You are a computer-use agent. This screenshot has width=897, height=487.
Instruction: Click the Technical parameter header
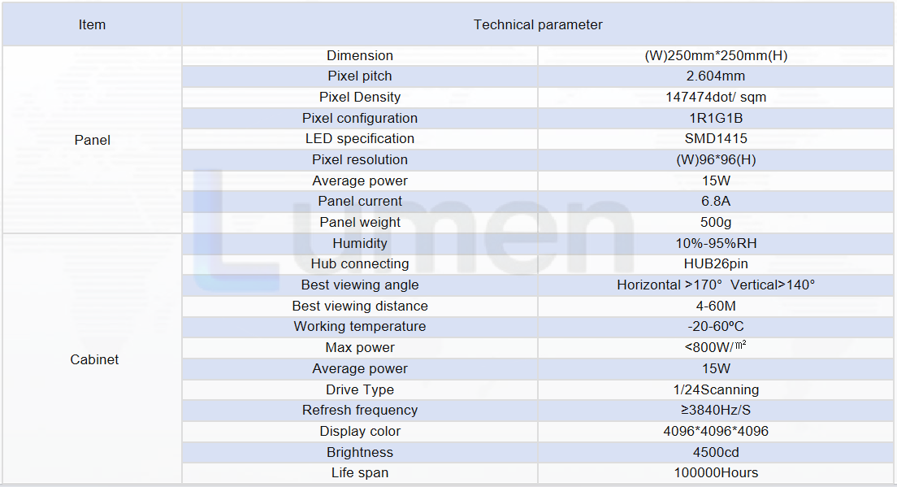pos(538,24)
